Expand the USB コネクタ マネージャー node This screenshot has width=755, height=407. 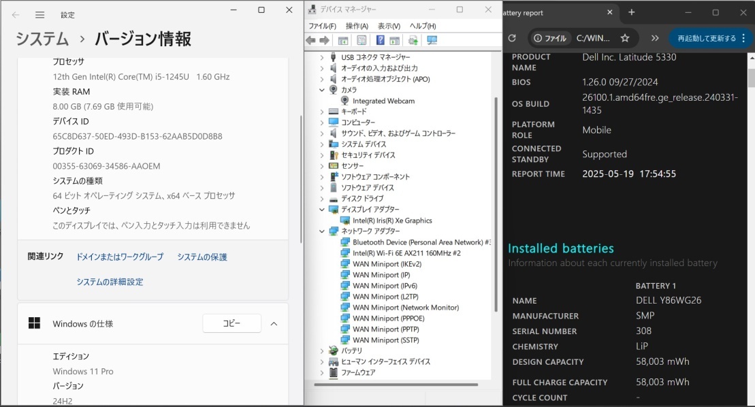[x=321, y=57]
